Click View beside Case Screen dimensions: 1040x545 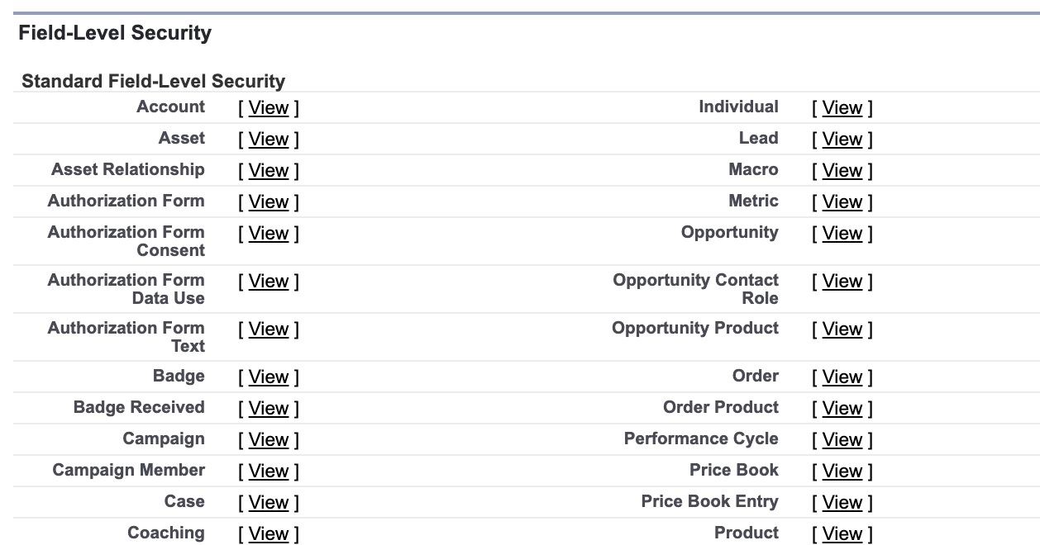[x=269, y=503]
